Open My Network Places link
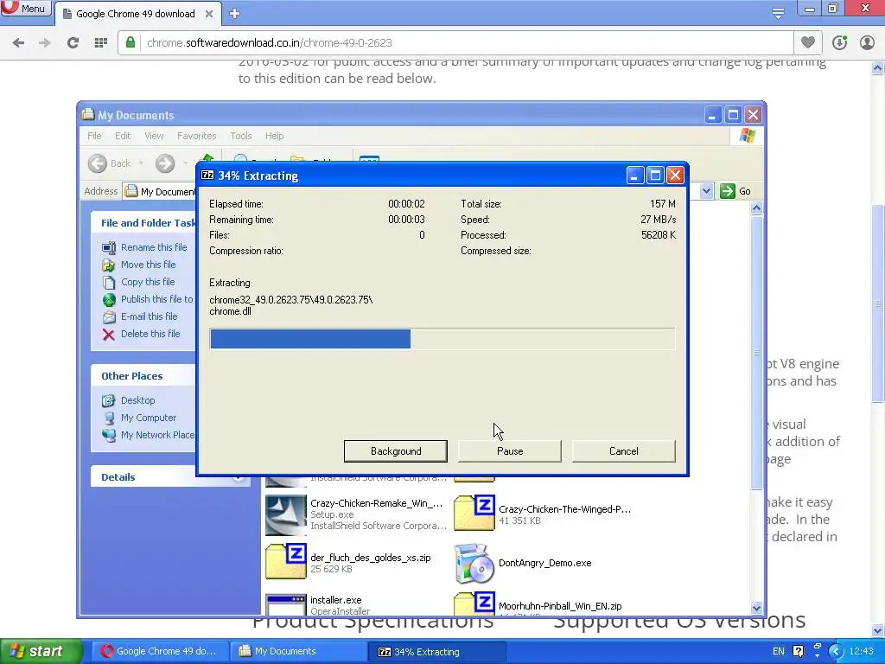The height and width of the screenshot is (664, 885). [x=157, y=435]
